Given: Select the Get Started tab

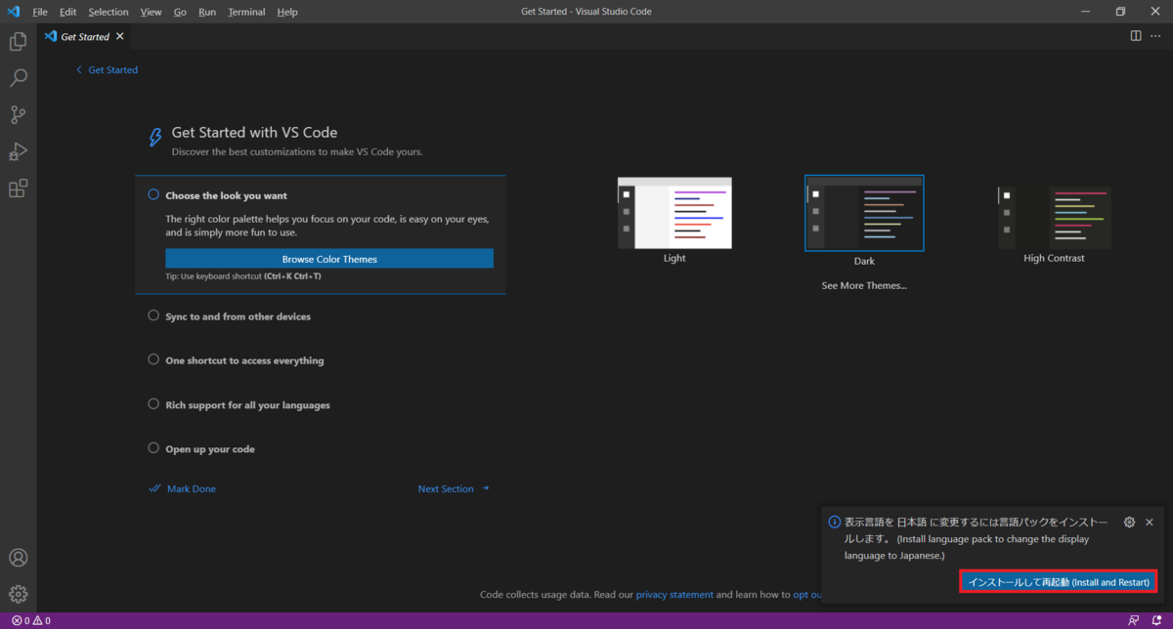Looking at the screenshot, I should click(84, 36).
